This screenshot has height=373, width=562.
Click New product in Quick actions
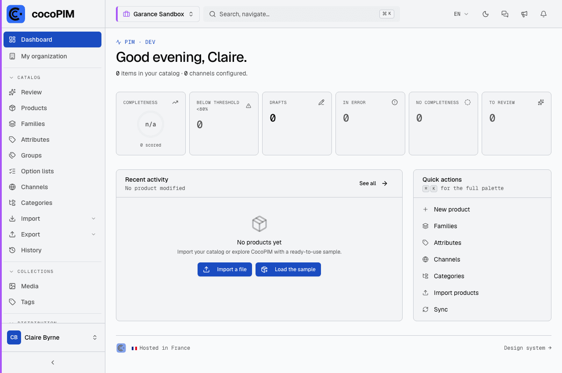[x=482, y=209]
